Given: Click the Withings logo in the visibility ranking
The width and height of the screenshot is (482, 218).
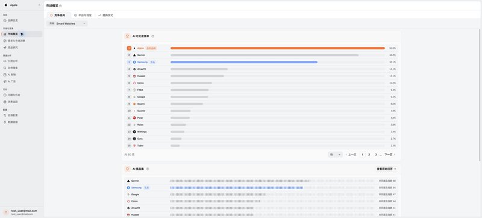Looking at the screenshot, I should click(134, 132).
